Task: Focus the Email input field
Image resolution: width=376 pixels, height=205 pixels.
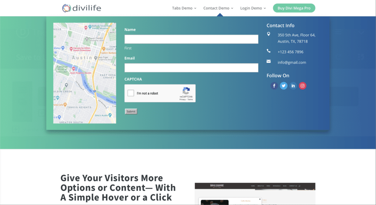Action: [x=191, y=68]
